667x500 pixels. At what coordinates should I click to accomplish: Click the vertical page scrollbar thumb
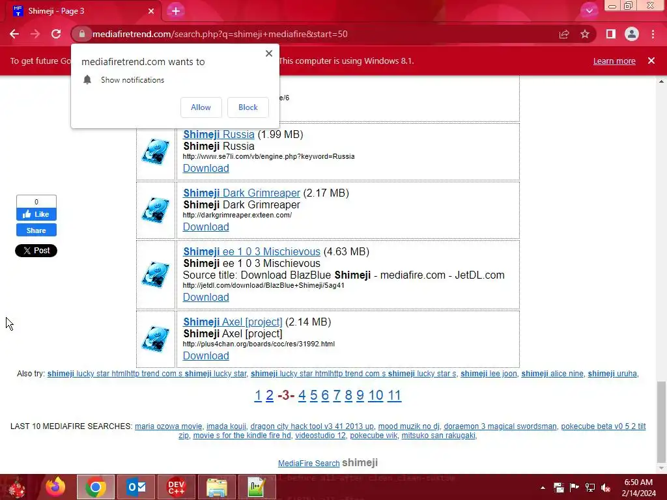pos(661,422)
